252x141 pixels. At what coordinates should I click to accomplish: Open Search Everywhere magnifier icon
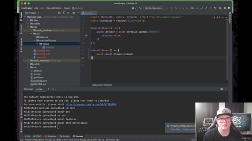point(220,8)
